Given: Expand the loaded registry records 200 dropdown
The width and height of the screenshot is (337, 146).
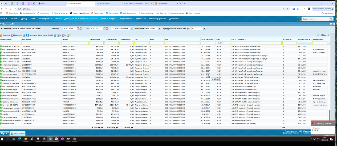Looking at the screenshot, I should tap(205, 28).
